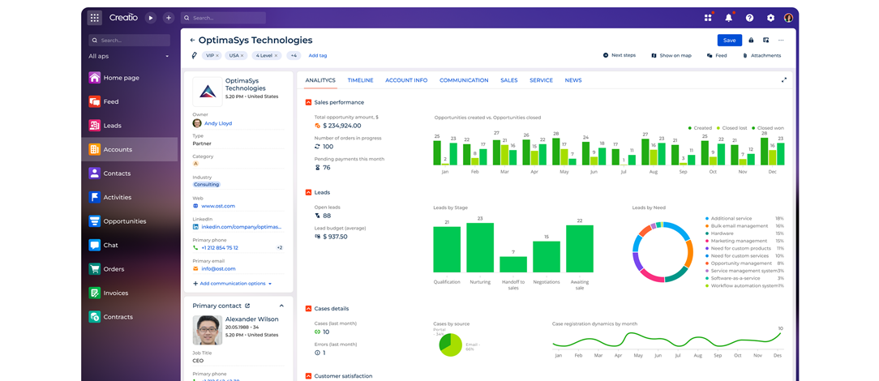Click the Save button
Image resolution: width=879 pixels, height=381 pixels.
[x=729, y=40]
